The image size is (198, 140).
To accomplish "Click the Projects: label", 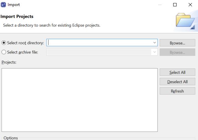I will [x=9, y=62].
